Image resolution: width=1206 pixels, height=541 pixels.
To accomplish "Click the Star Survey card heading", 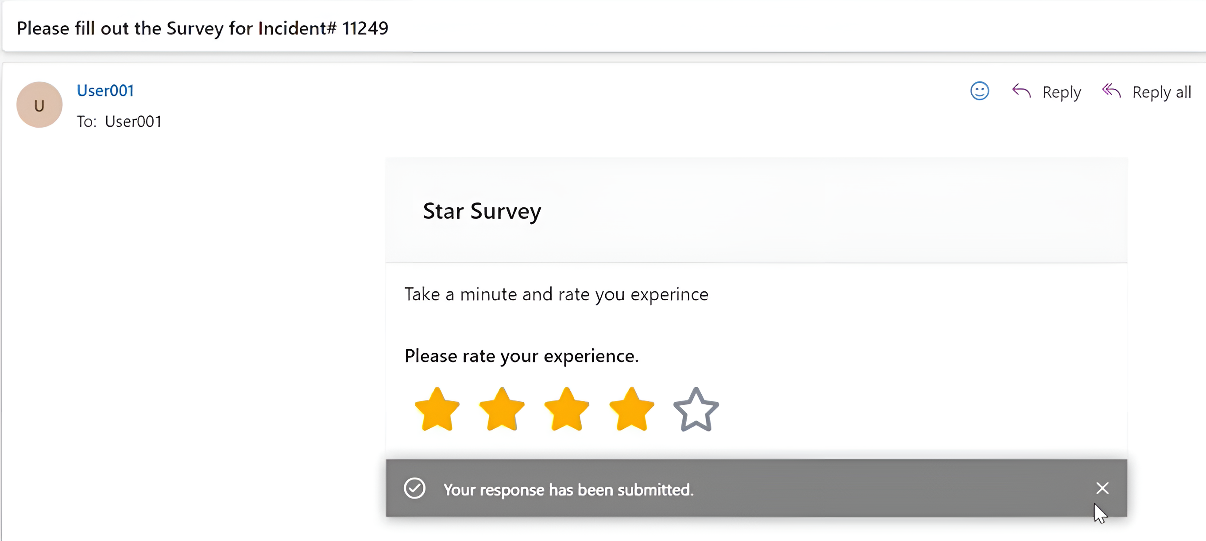I will [482, 211].
